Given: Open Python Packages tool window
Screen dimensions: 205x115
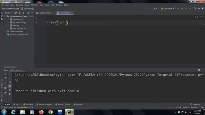Looking at the screenshot, I should coord(44,104).
